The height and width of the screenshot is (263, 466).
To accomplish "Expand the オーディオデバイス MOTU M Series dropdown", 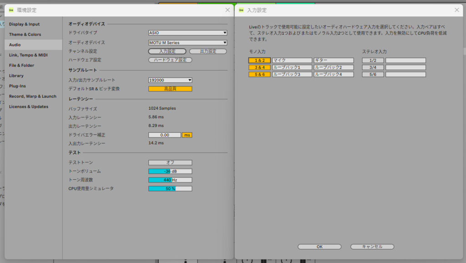I will point(187,43).
